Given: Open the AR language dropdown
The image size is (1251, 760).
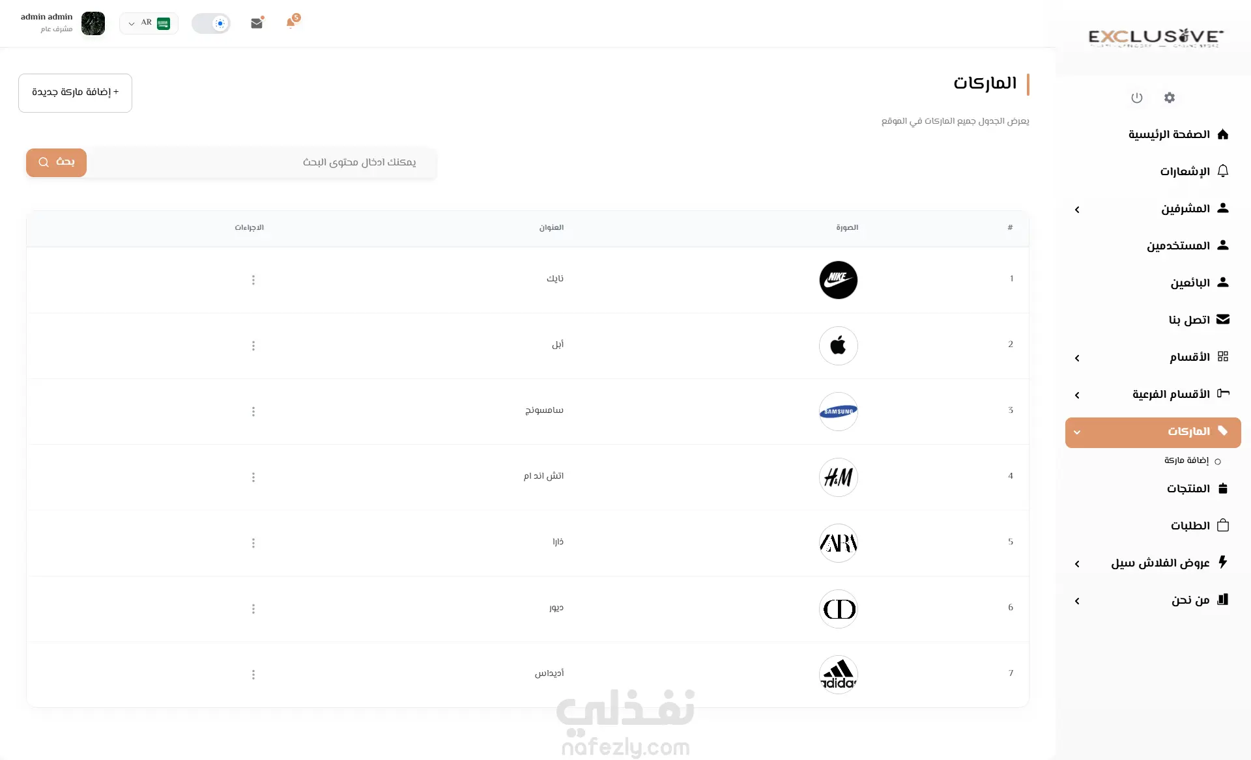Looking at the screenshot, I should 149,23.
